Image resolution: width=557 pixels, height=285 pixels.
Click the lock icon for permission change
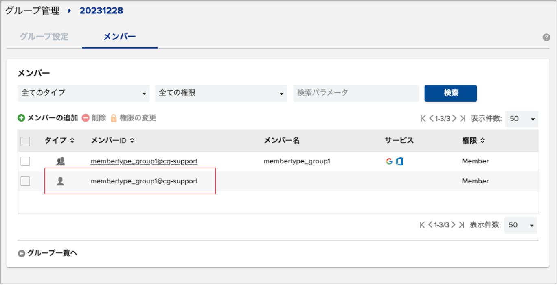coord(114,118)
